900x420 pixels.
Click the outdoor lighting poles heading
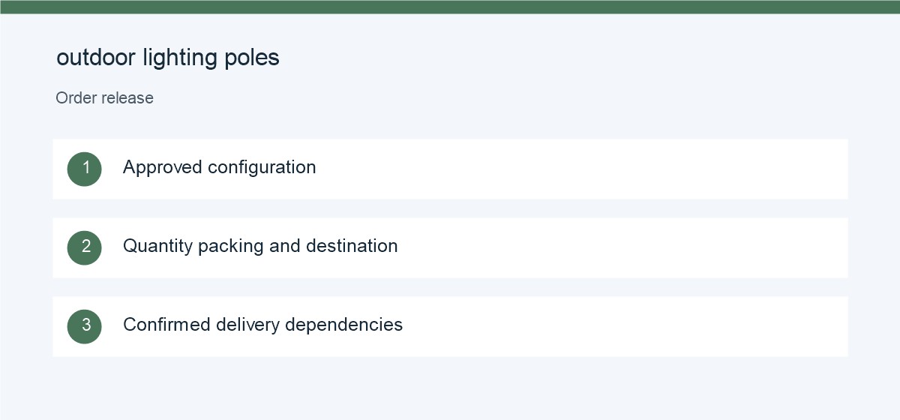168,58
